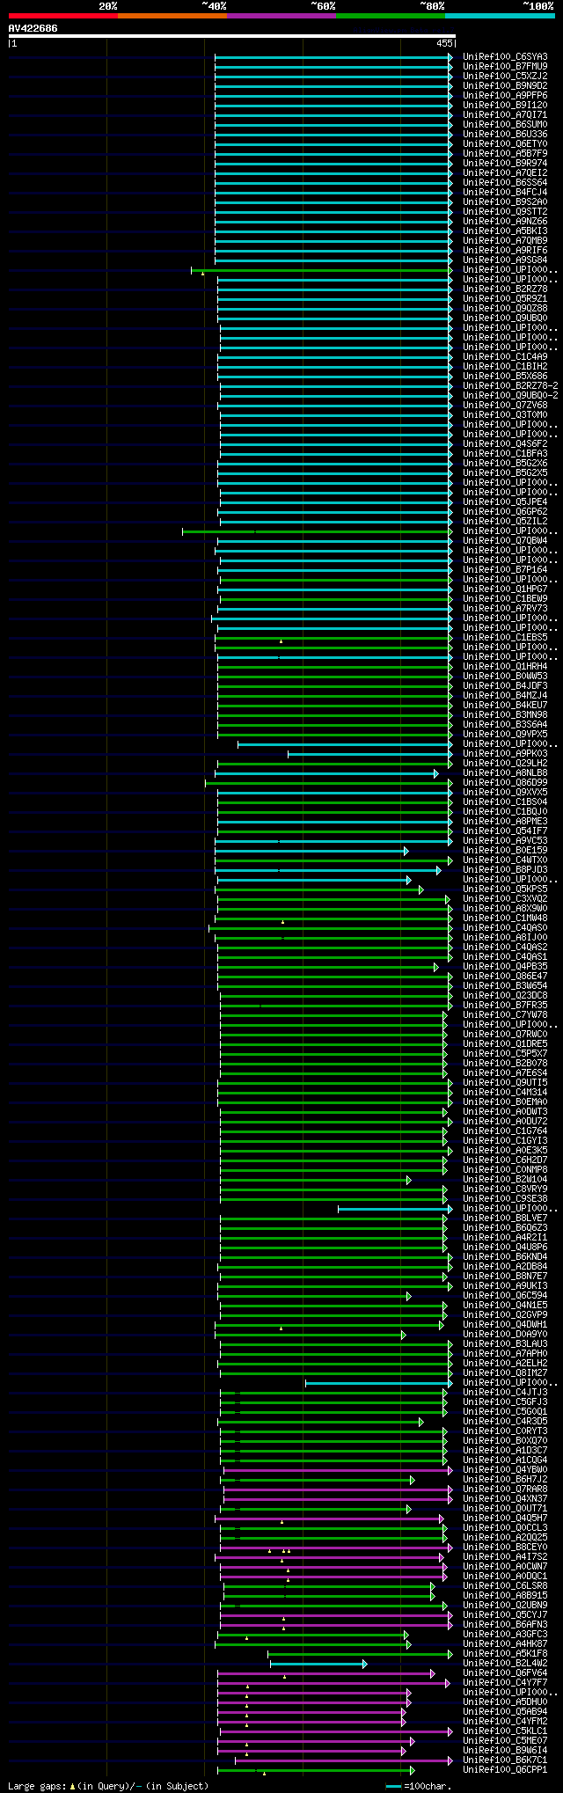Click the UniRef100_C3XVQ2 hit name
The image size is (563, 1793).
(505, 899)
